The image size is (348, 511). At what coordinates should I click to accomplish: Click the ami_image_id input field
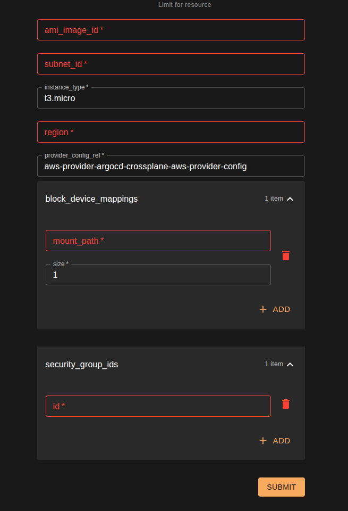tap(171, 30)
